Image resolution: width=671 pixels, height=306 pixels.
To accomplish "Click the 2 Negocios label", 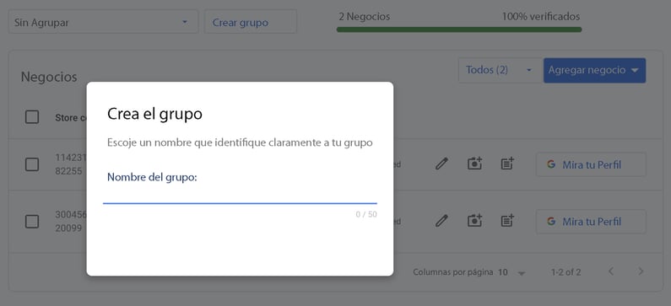I will point(364,17).
